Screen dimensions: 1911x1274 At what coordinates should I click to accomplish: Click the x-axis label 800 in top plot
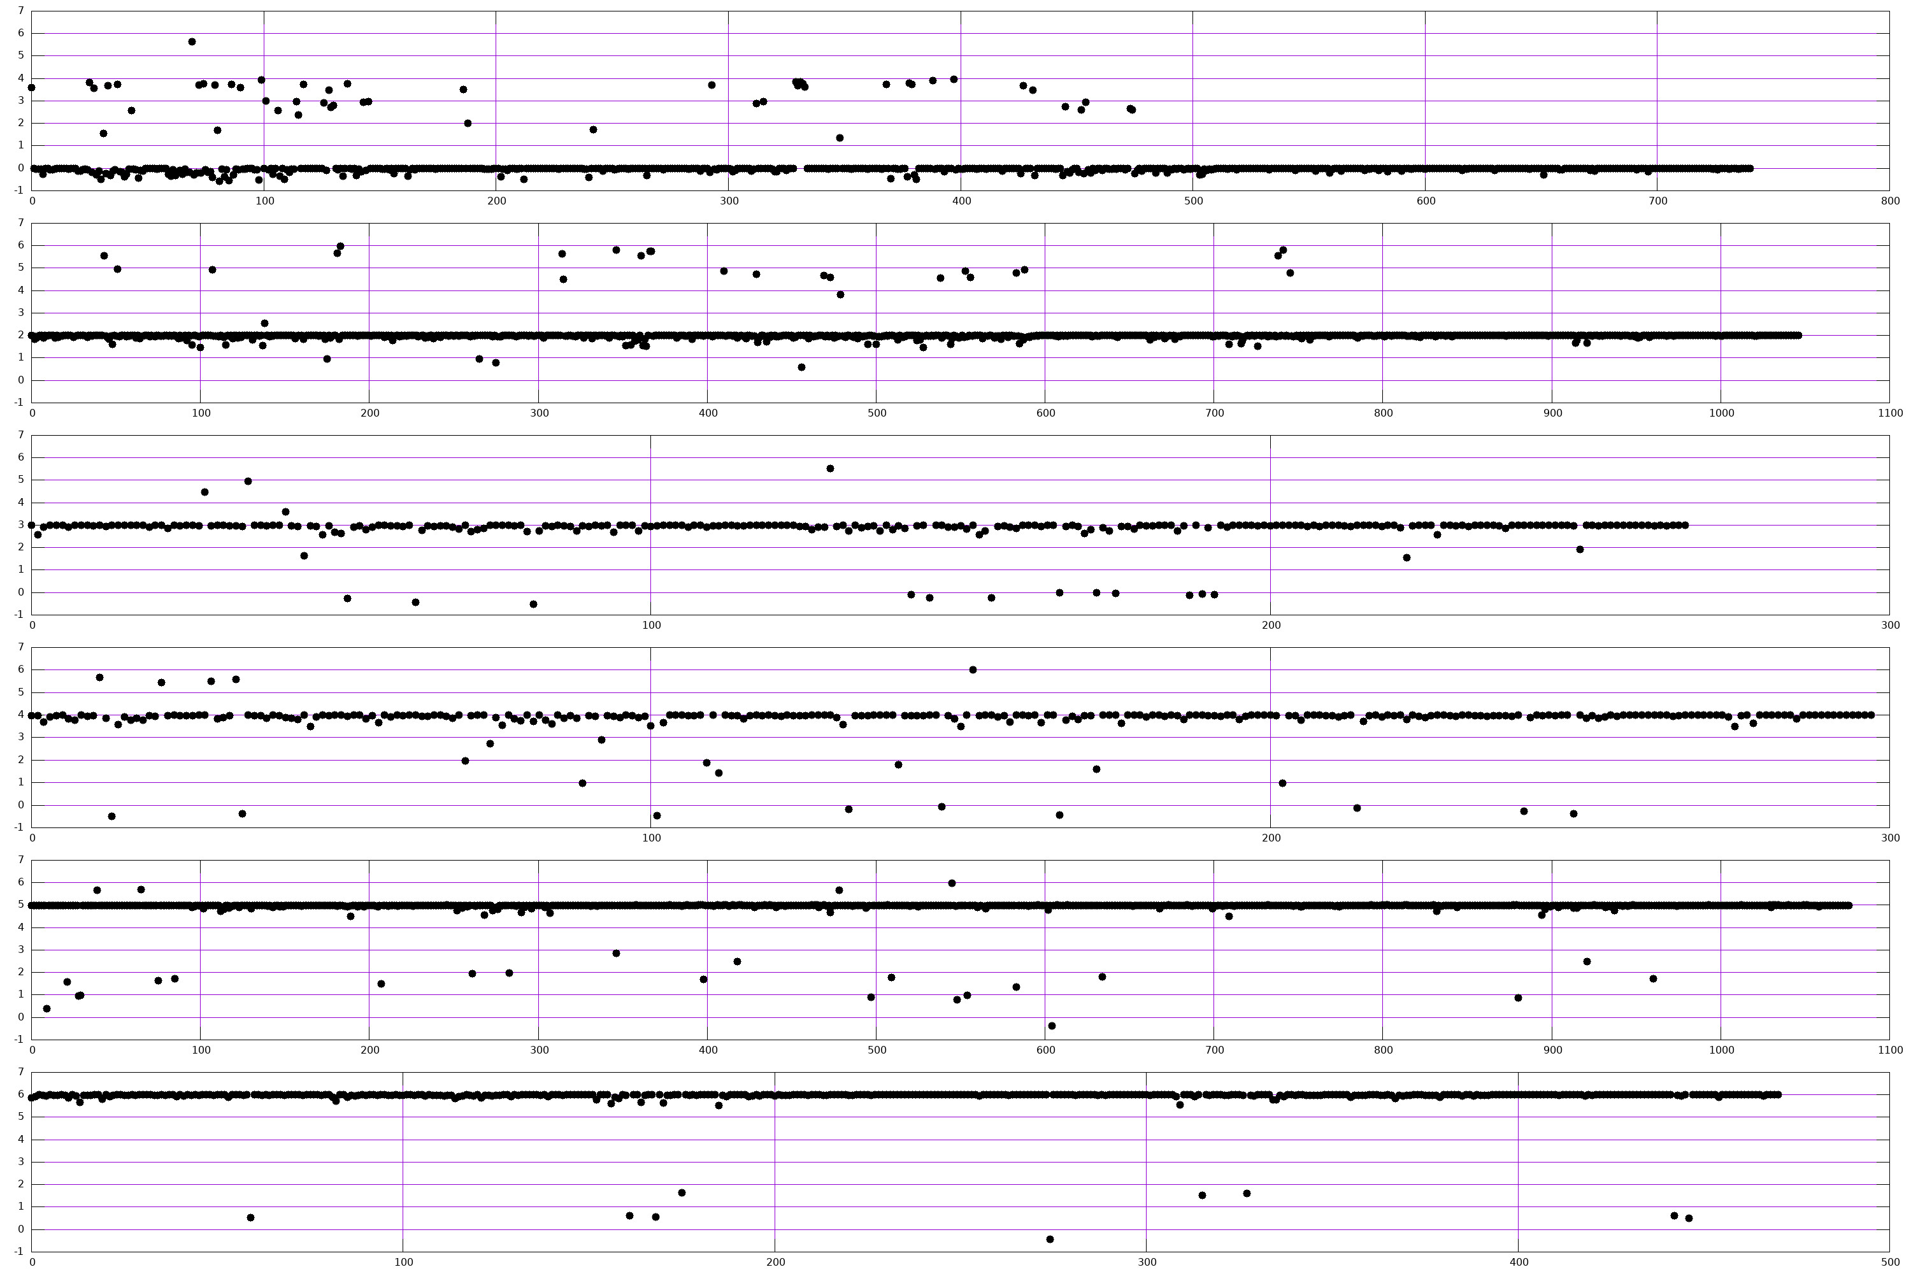pyautogui.click(x=1890, y=201)
